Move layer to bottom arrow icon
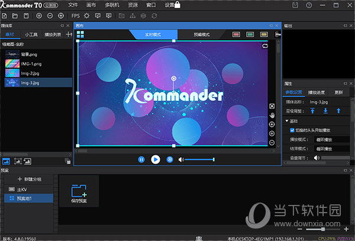This screenshot has width=355, height=241. coord(325,111)
